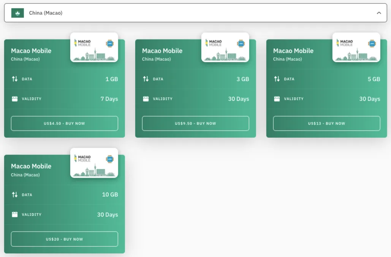
Task: Select the Macao Mobile title on the 10 GB card
Action: pyautogui.click(x=31, y=166)
